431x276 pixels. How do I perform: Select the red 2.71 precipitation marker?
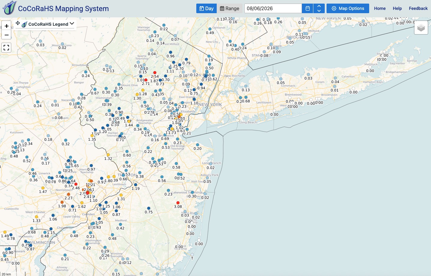146,80
